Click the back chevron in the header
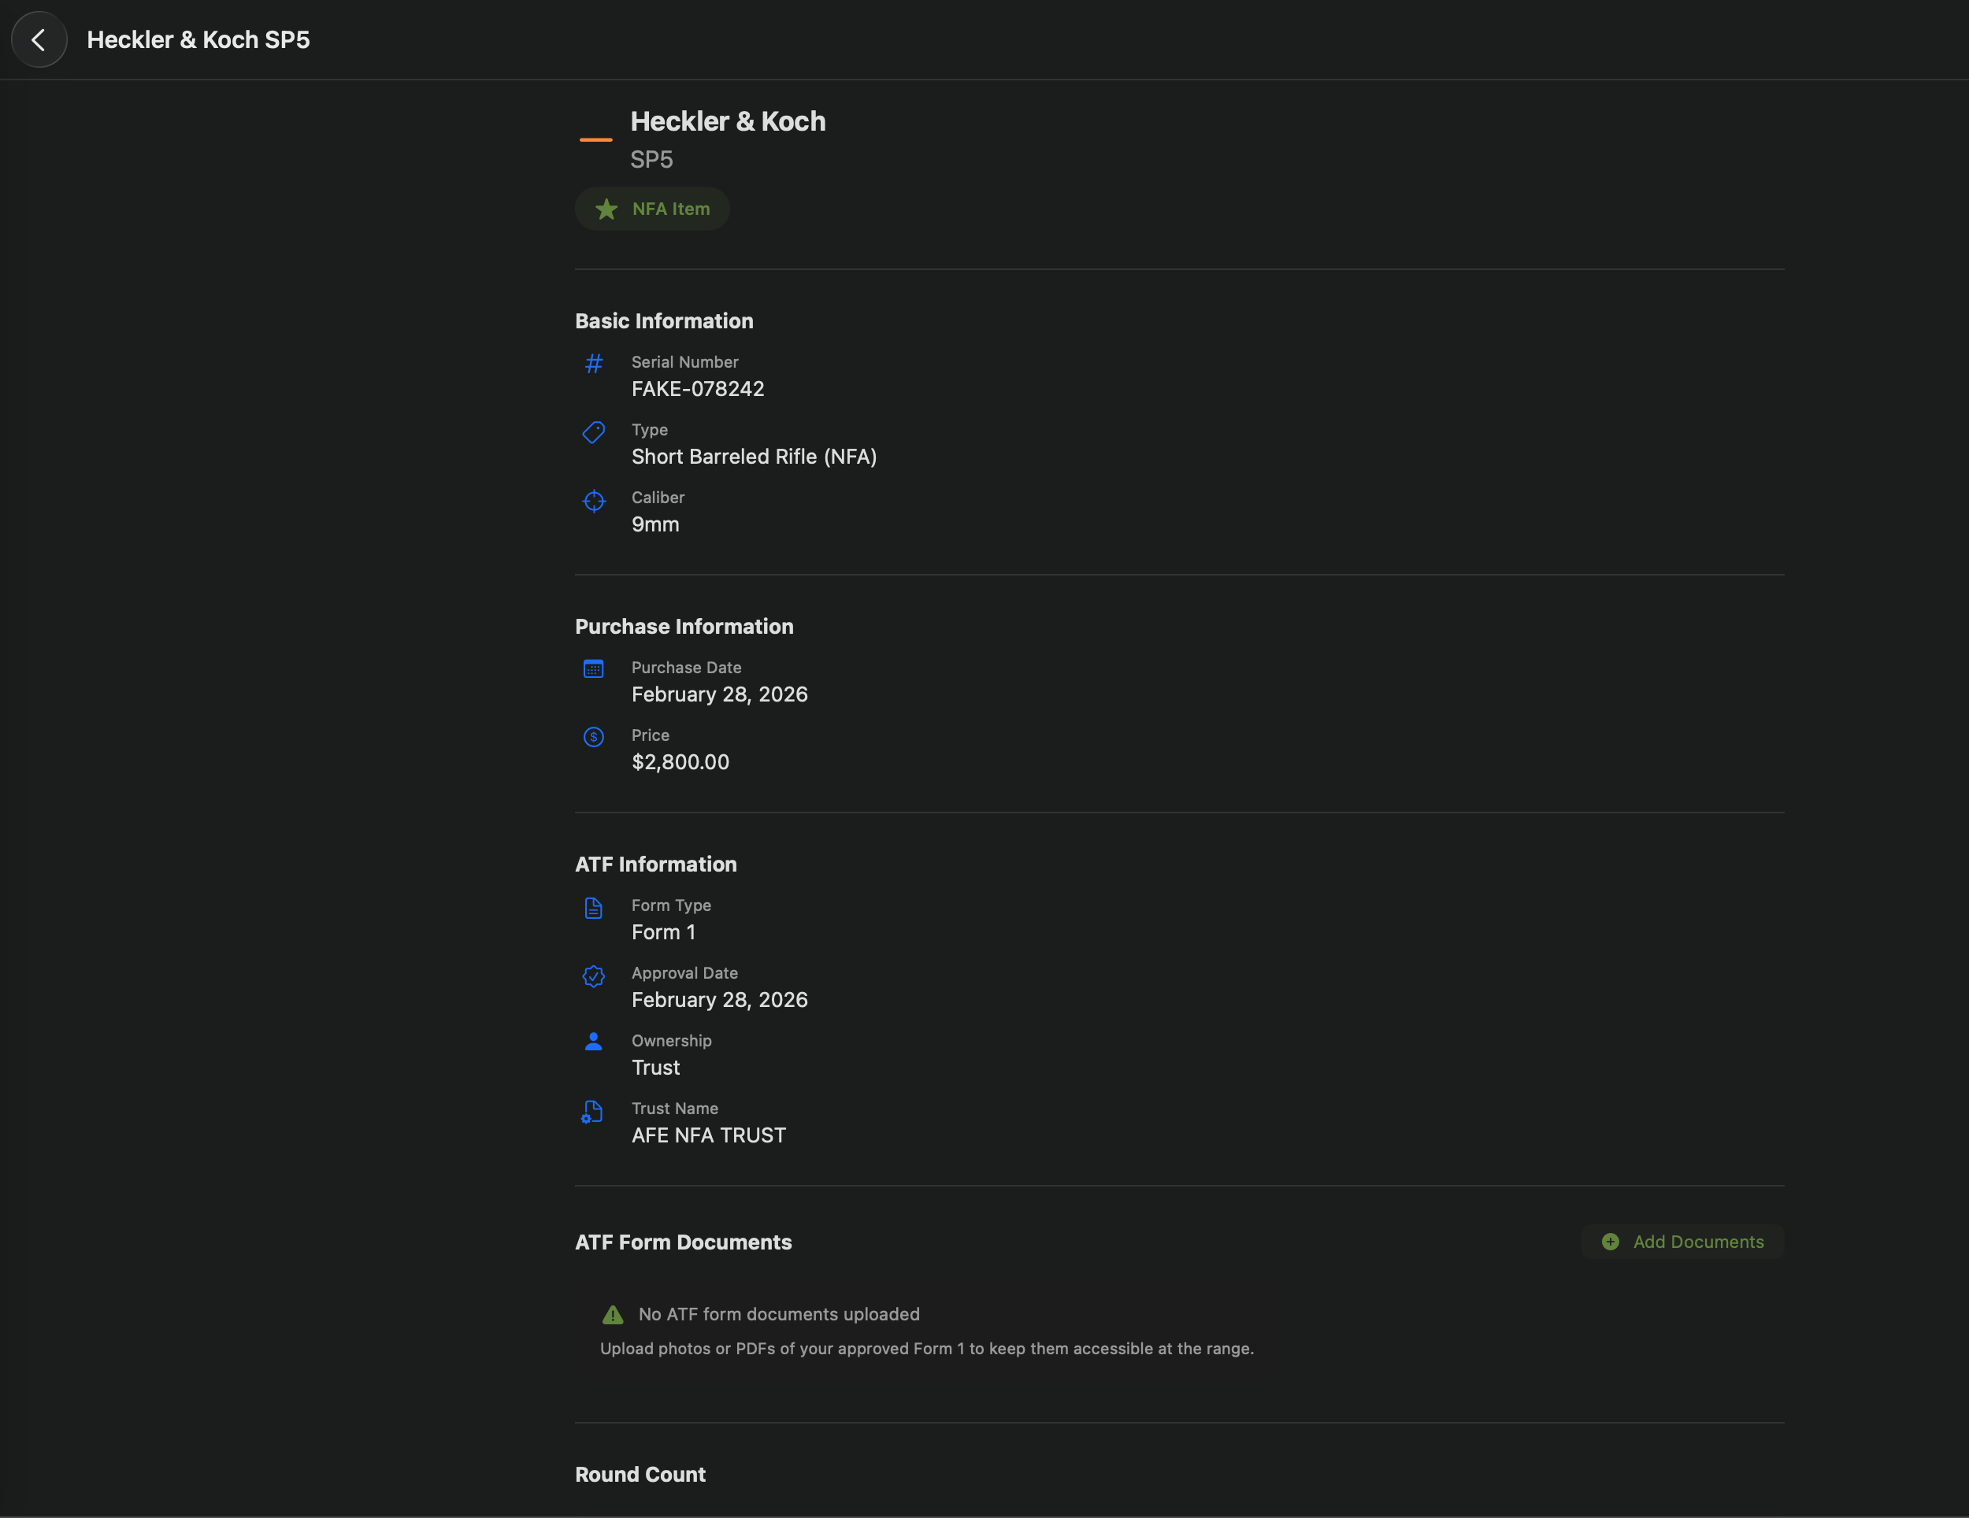The width and height of the screenshot is (1969, 1518). tap(39, 39)
